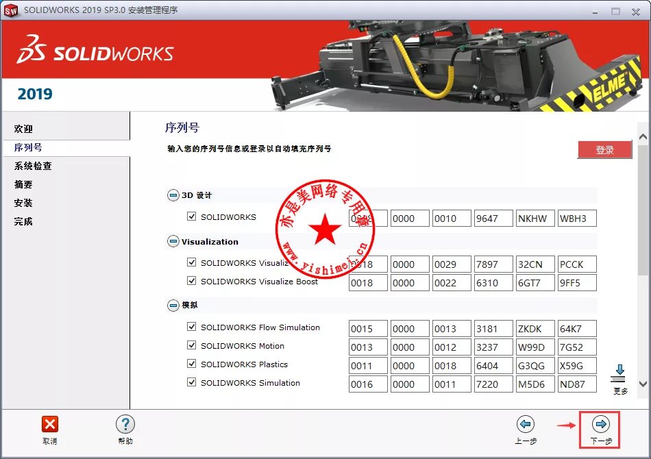Click Flow Simulation field 64K7
This screenshot has height=459, width=651.
pos(577,329)
